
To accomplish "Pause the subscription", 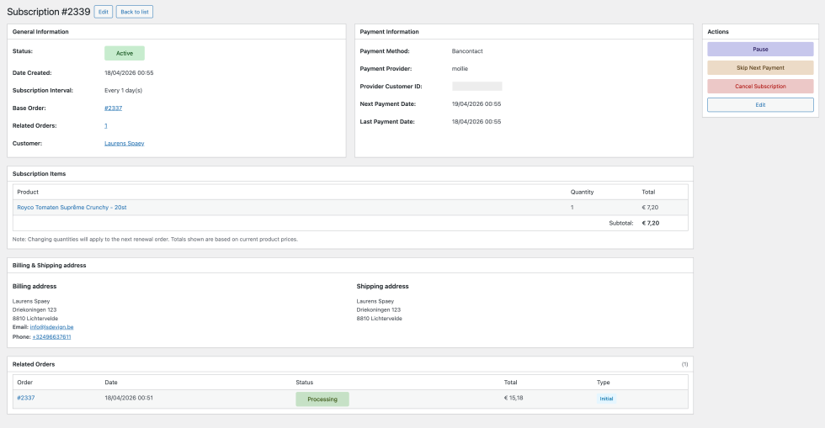I will click(760, 50).
